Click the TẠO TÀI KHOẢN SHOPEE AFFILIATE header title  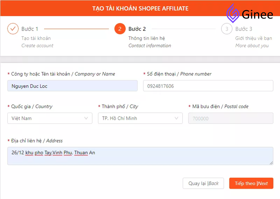tap(140, 8)
